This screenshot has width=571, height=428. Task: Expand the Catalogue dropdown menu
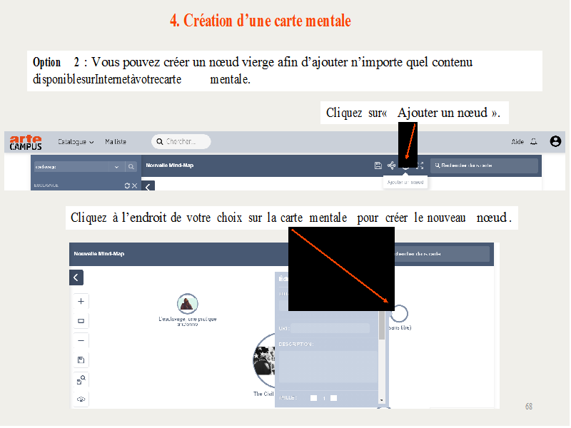pyautogui.click(x=76, y=142)
